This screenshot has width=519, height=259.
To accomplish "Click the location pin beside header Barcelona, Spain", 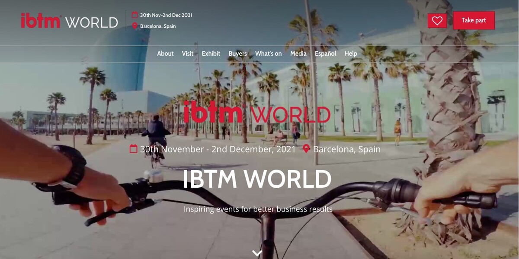I will point(135,26).
